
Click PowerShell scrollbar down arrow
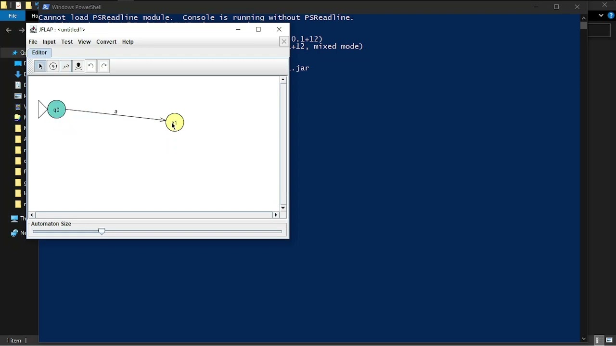(x=584, y=339)
